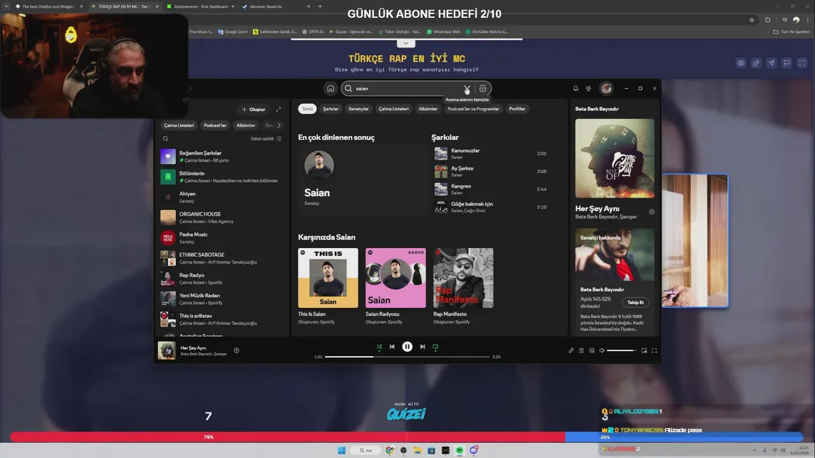
Task: Go to Spotify Home via house icon
Action: (x=330, y=88)
